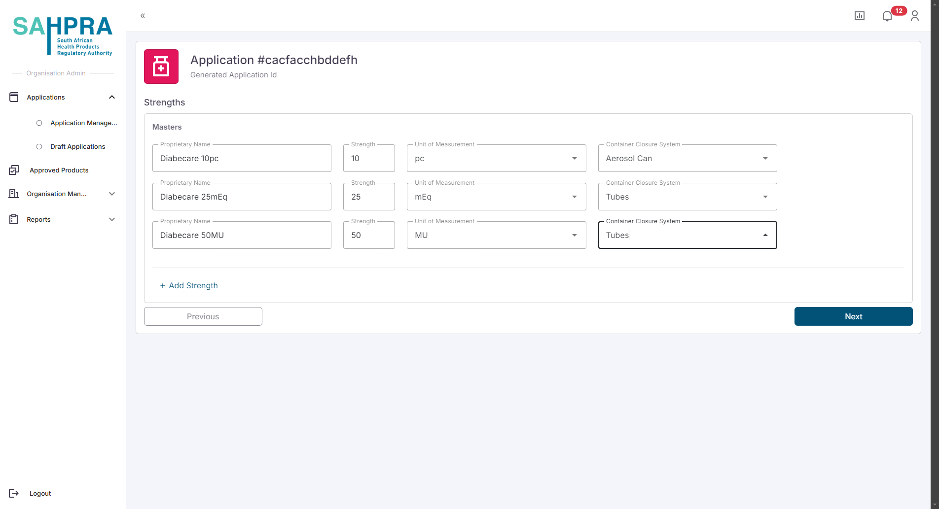Click the Approved Products checklist icon
Screen dimensions: 939x509
pyautogui.click(x=14, y=170)
